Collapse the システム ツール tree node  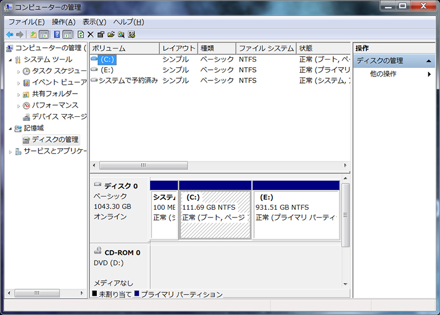tap(10, 59)
